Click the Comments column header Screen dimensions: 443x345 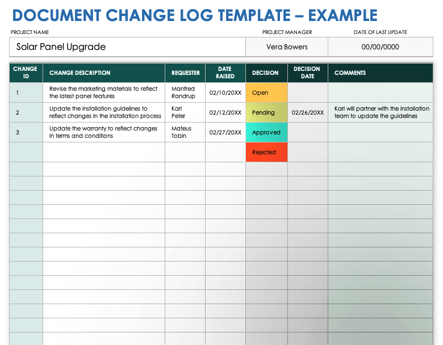pyautogui.click(x=380, y=73)
